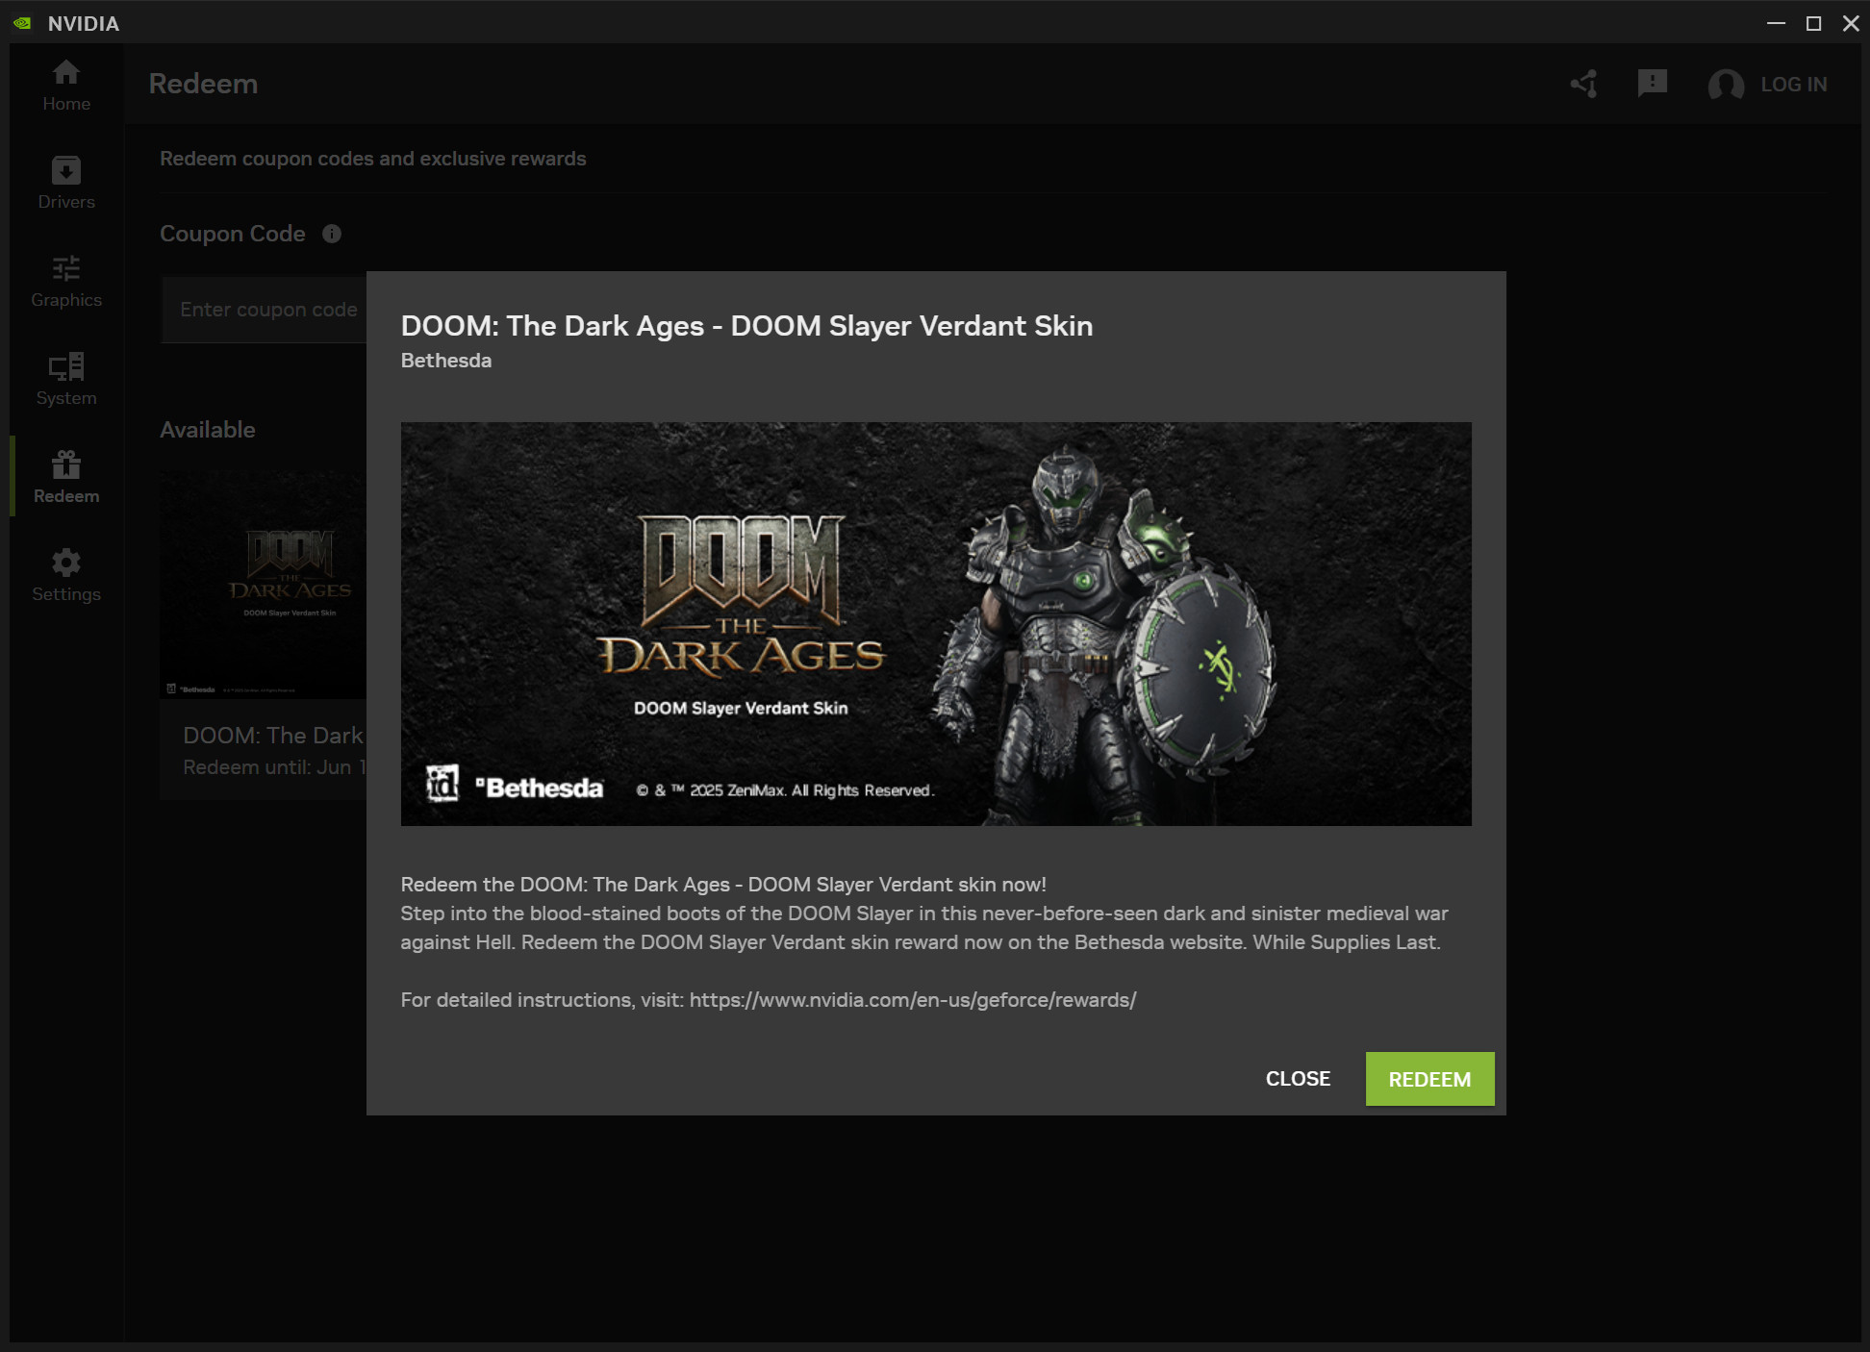The image size is (1870, 1352).
Task: Click the DOOM reward card thumbnail
Action: tap(264, 585)
